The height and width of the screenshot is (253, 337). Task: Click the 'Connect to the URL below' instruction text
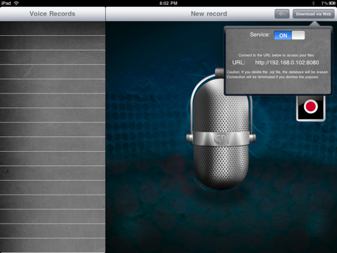point(276,56)
